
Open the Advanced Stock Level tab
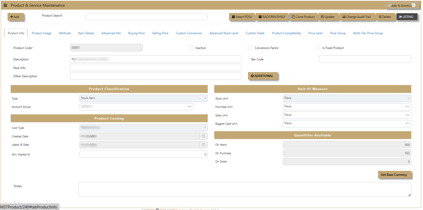(x=224, y=33)
